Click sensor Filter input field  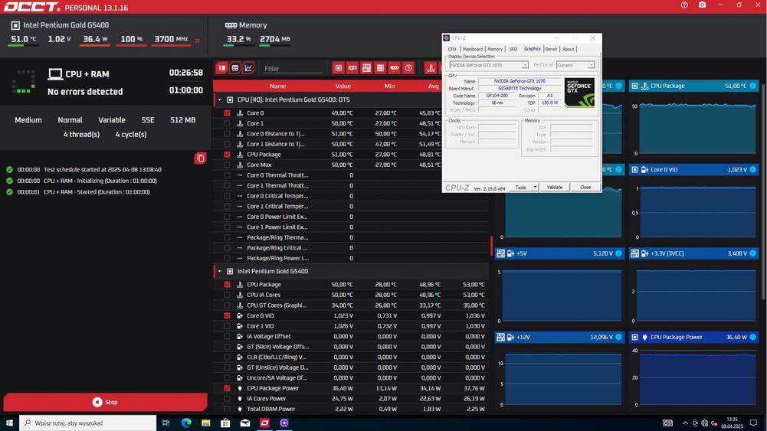[x=293, y=69]
